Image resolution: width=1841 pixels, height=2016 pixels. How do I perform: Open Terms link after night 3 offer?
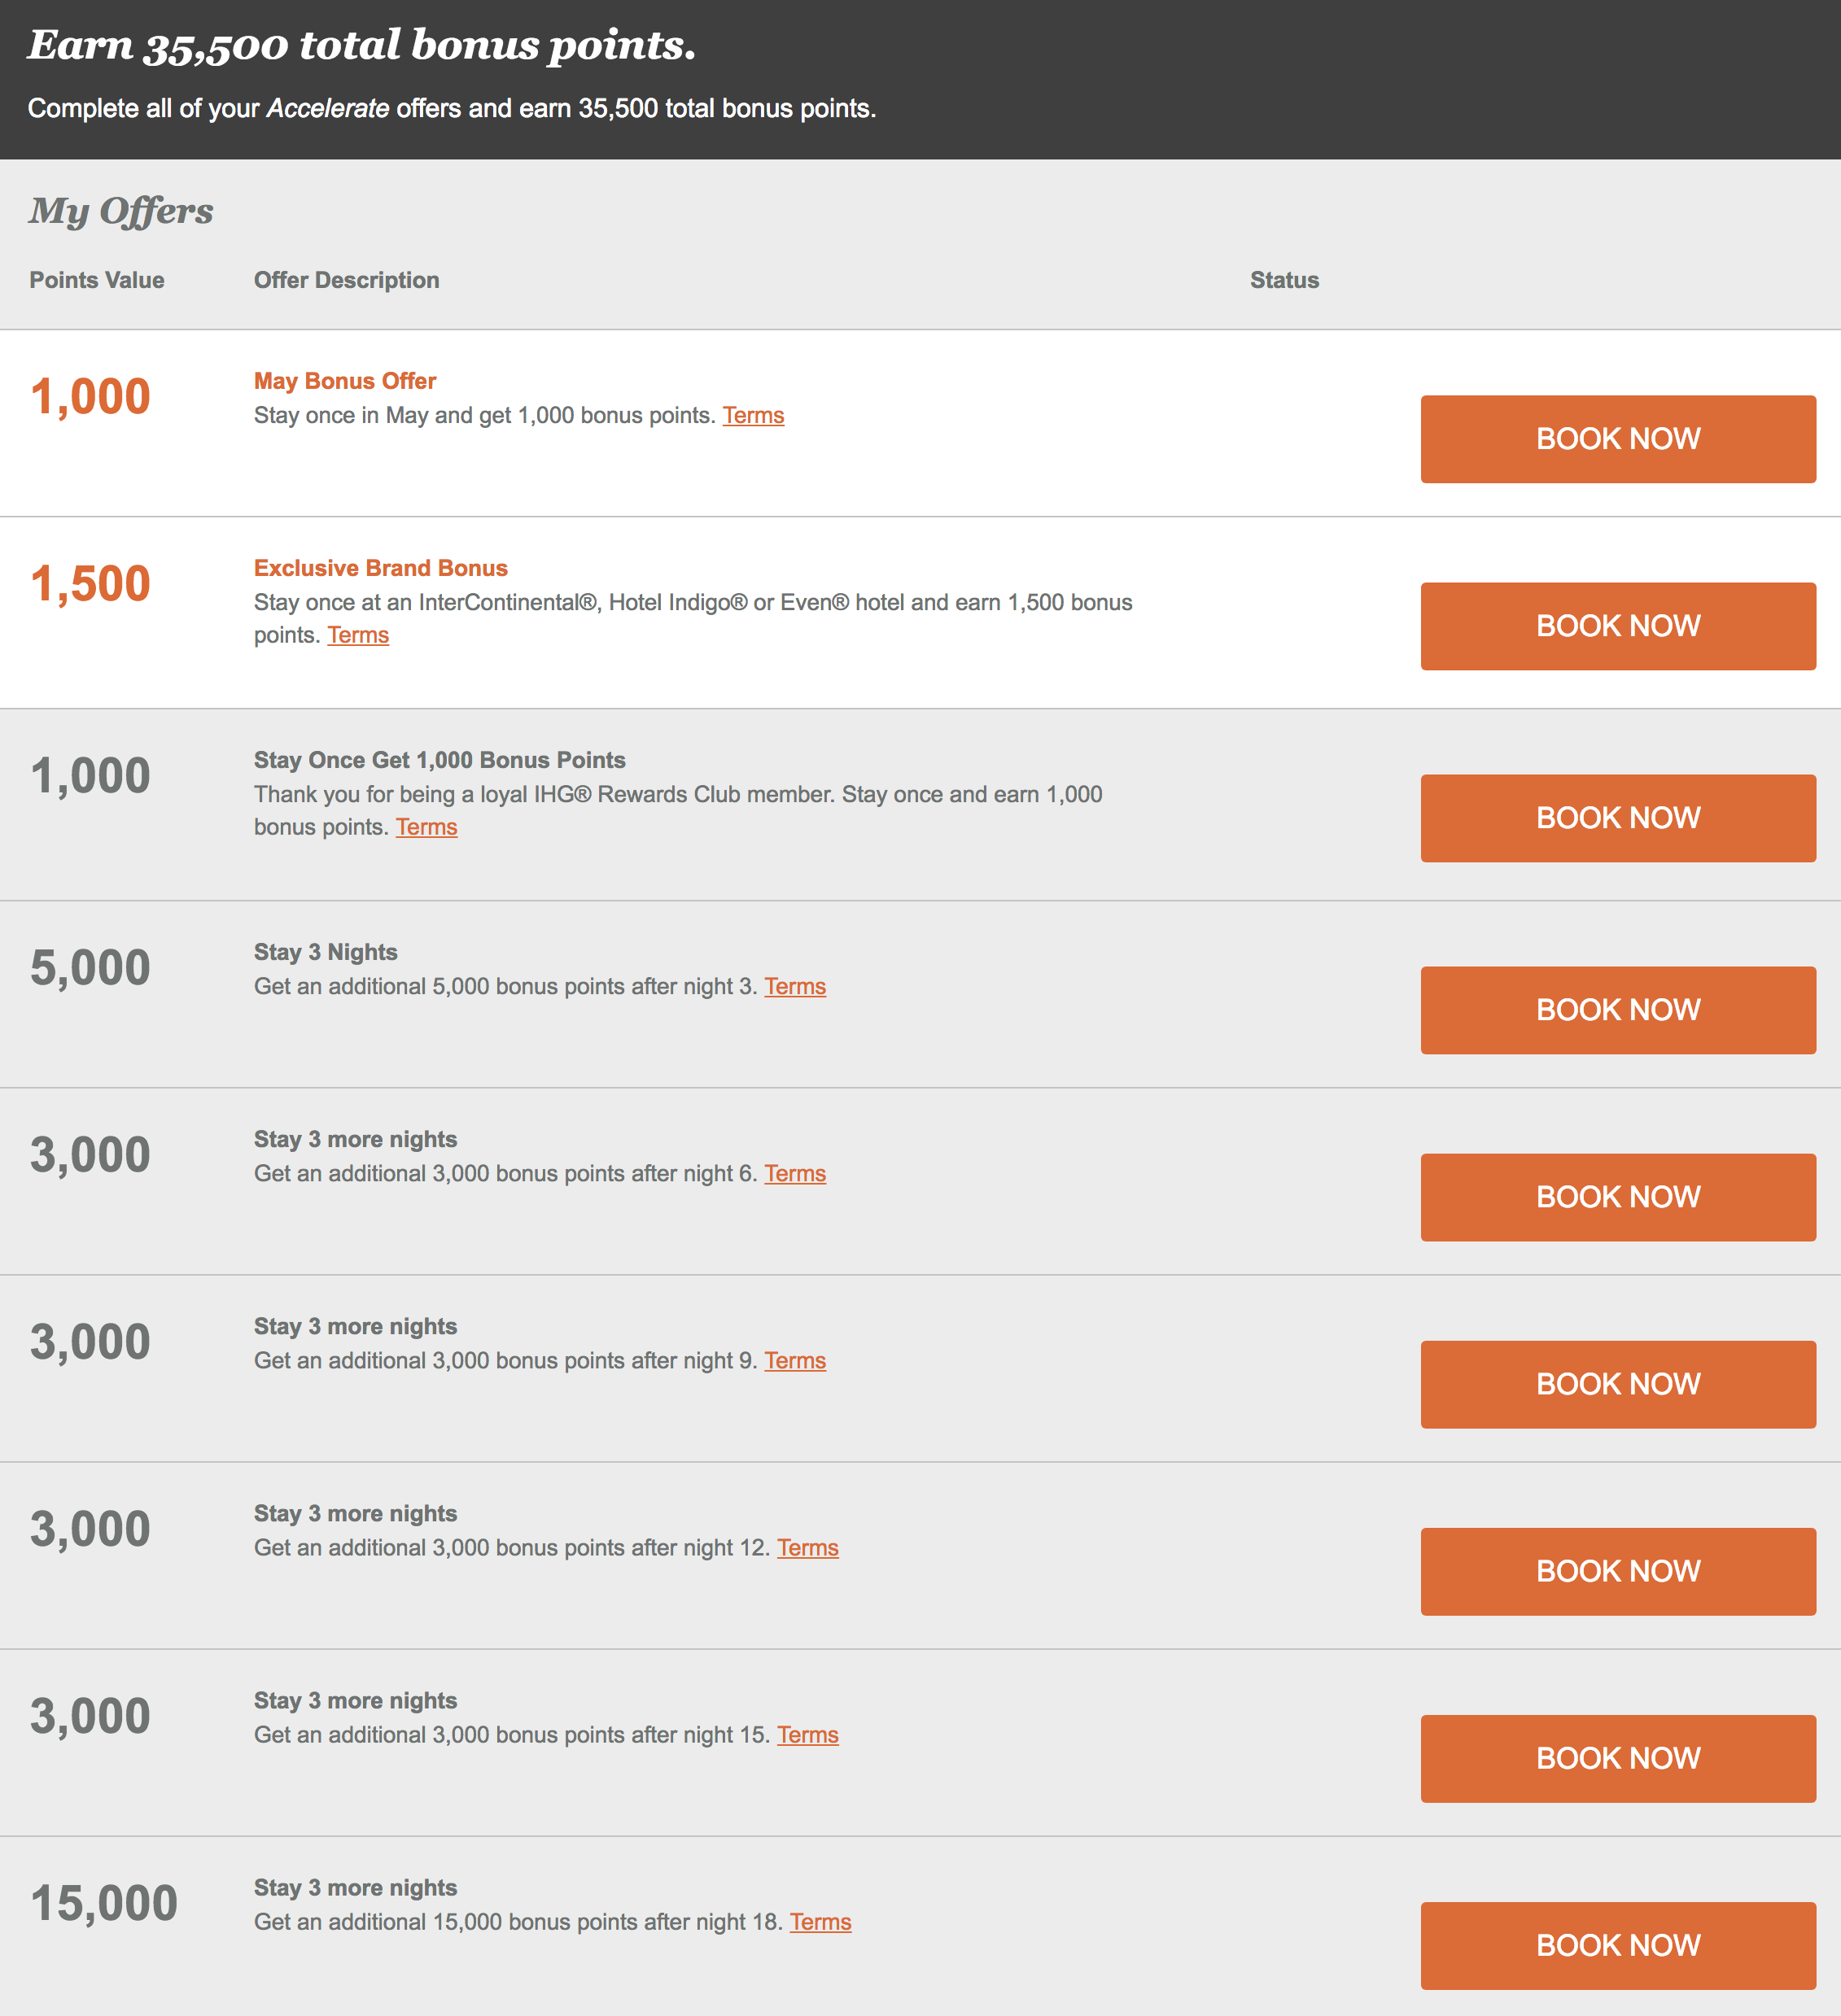tap(794, 986)
